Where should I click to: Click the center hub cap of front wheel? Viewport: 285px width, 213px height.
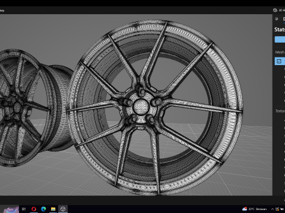click(x=141, y=106)
